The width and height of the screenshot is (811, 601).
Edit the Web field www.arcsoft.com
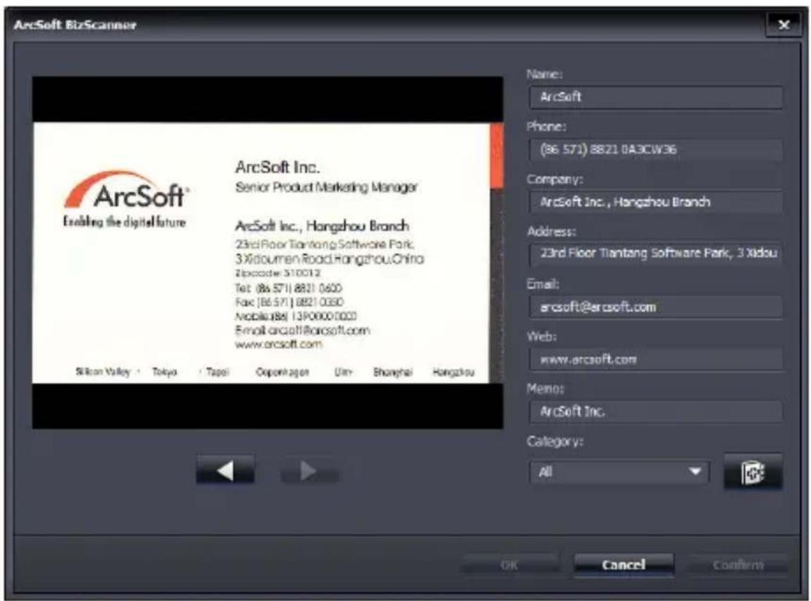(x=656, y=359)
